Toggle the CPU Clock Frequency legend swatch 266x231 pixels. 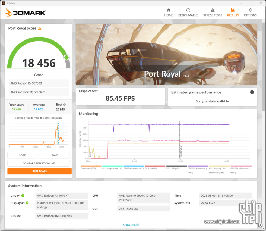[x=198, y=166]
